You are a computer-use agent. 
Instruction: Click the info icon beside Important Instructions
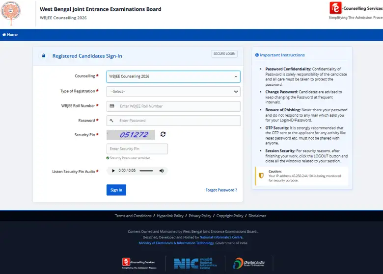pyautogui.click(x=257, y=55)
